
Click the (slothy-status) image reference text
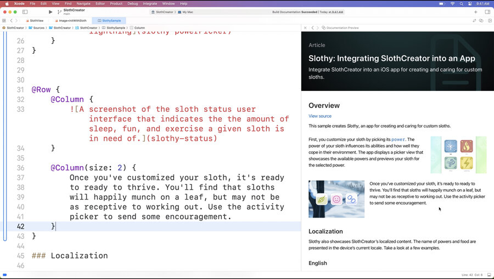(x=182, y=138)
